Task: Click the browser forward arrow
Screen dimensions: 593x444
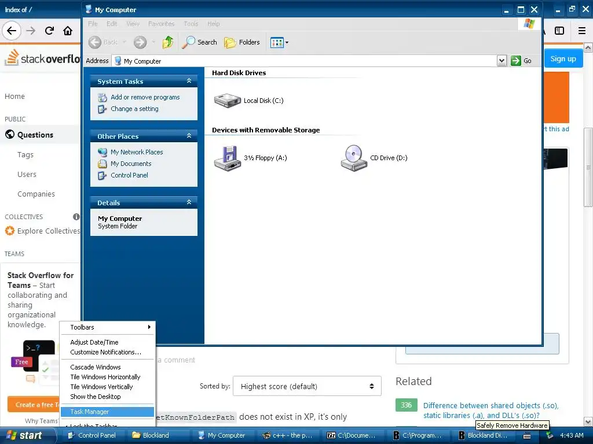Action: [x=31, y=31]
